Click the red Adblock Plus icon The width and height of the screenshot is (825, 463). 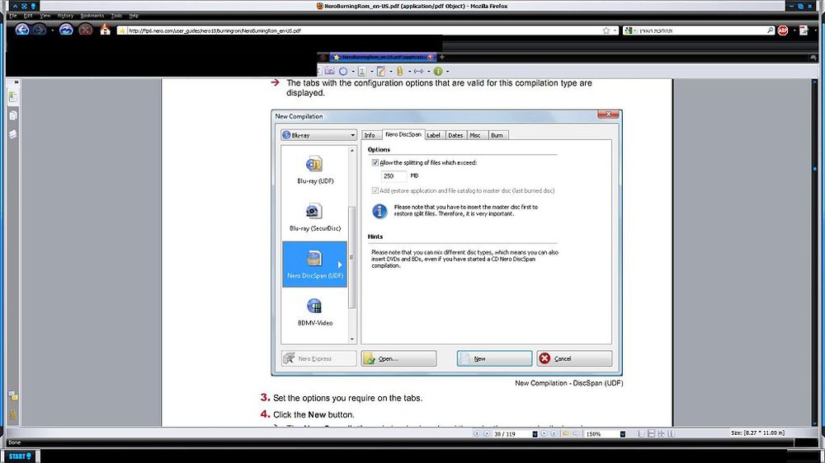[783, 30]
